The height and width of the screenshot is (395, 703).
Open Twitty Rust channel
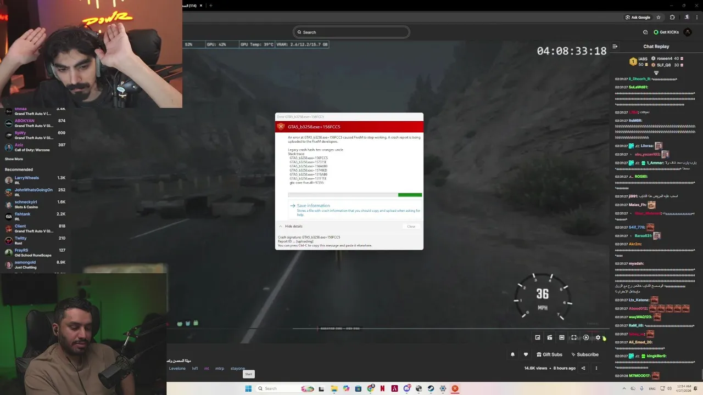[x=35, y=240]
